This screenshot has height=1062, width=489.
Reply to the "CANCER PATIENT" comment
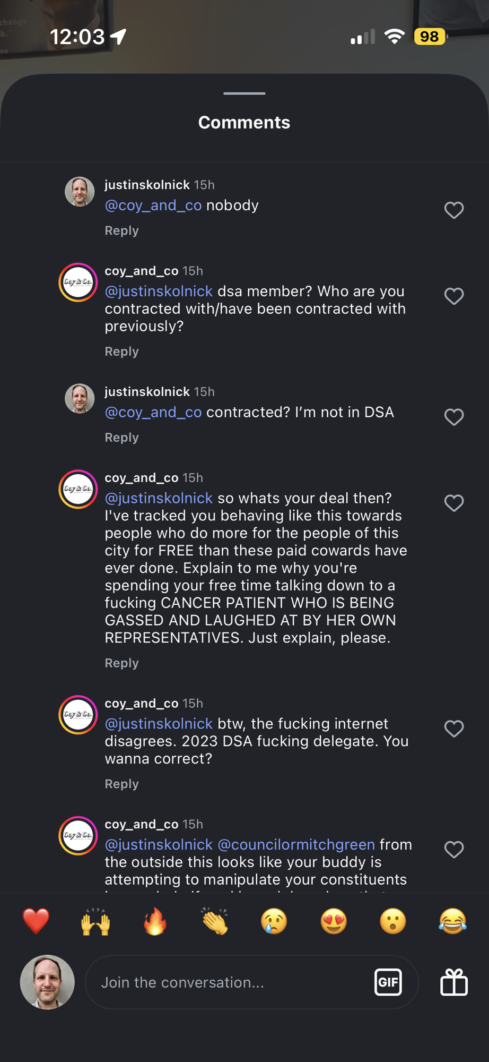tap(121, 663)
